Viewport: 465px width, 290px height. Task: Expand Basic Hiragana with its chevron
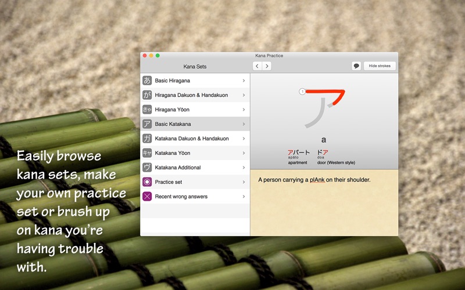pyautogui.click(x=244, y=81)
